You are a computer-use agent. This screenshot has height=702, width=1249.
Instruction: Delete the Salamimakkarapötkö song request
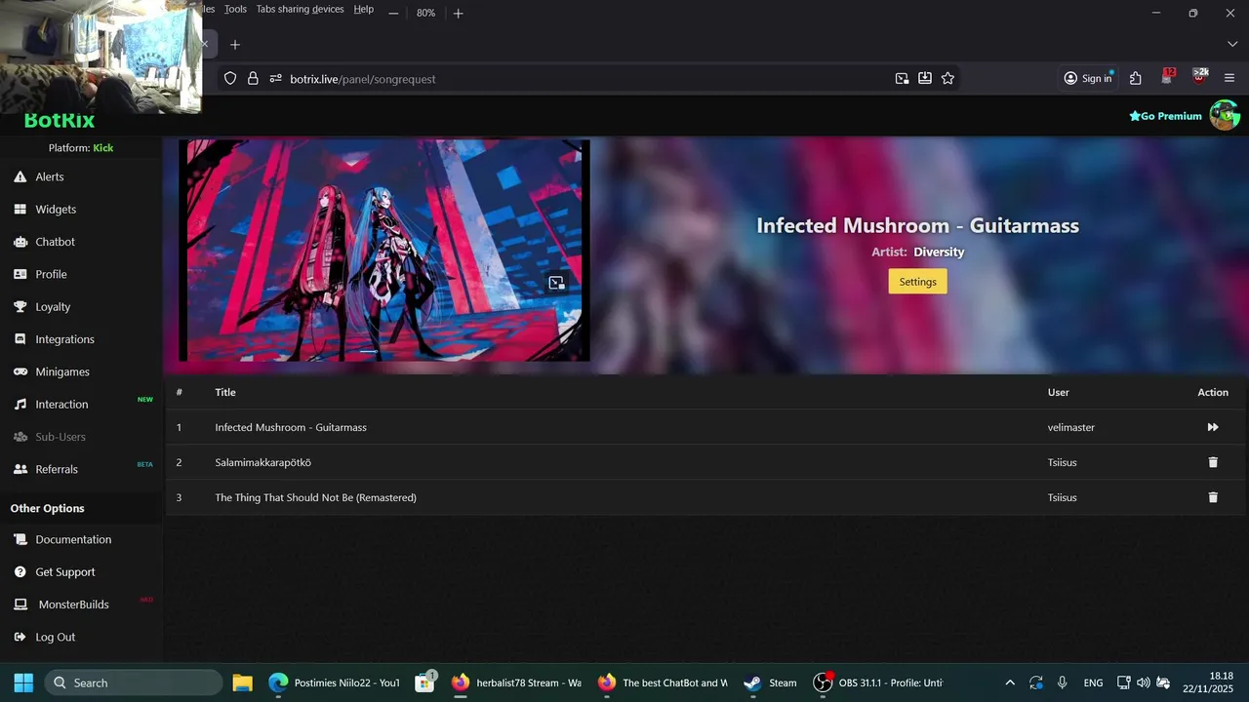1213,462
